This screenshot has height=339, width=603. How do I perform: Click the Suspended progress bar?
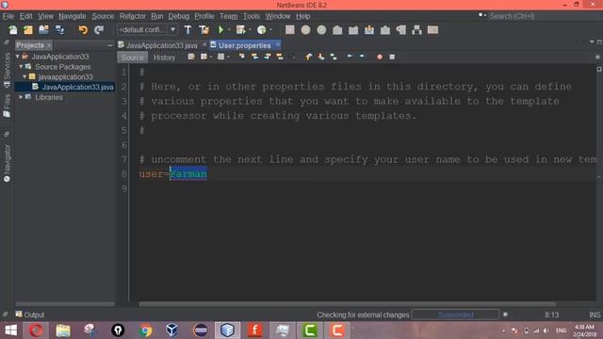(x=455, y=315)
